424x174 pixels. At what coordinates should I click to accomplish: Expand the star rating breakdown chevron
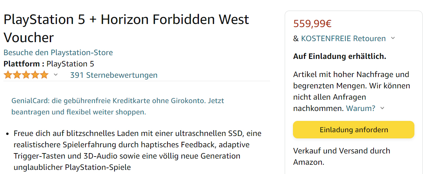tap(56, 75)
